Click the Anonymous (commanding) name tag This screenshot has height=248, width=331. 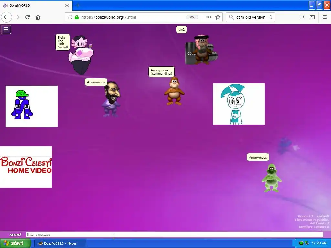click(161, 72)
